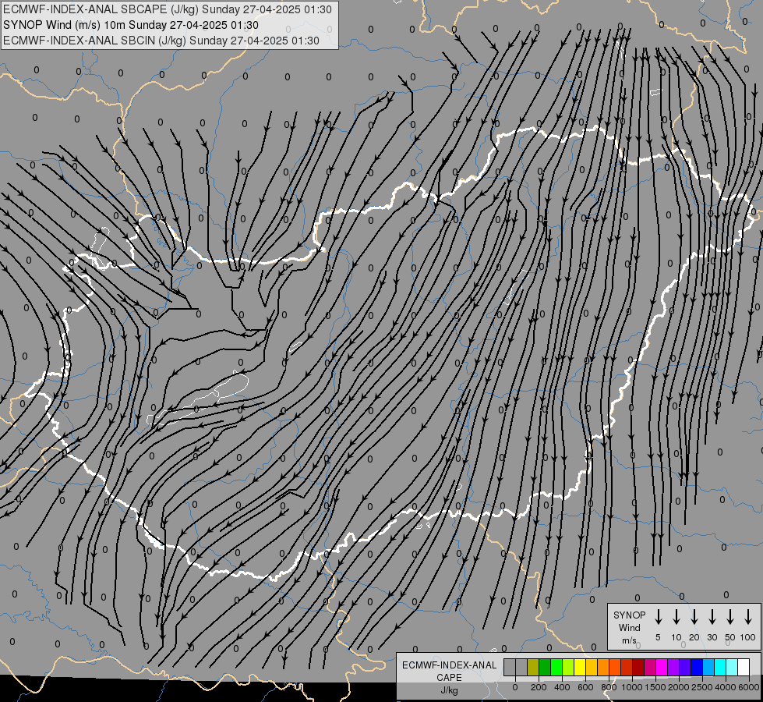Click the wind legend arrow above 30
The width and height of the screenshot is (763, 702).
tap(712, 617)
